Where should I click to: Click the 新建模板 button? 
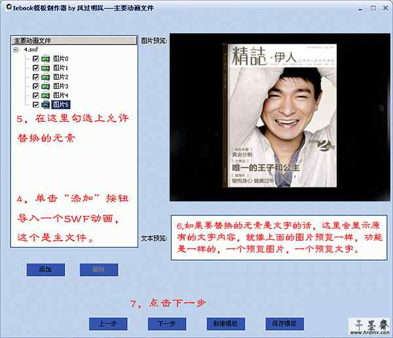click(225, 324)
